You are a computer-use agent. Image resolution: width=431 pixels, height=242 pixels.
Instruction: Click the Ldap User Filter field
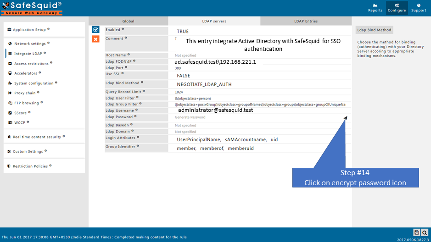pyautogui.click(x=260, y=98)
